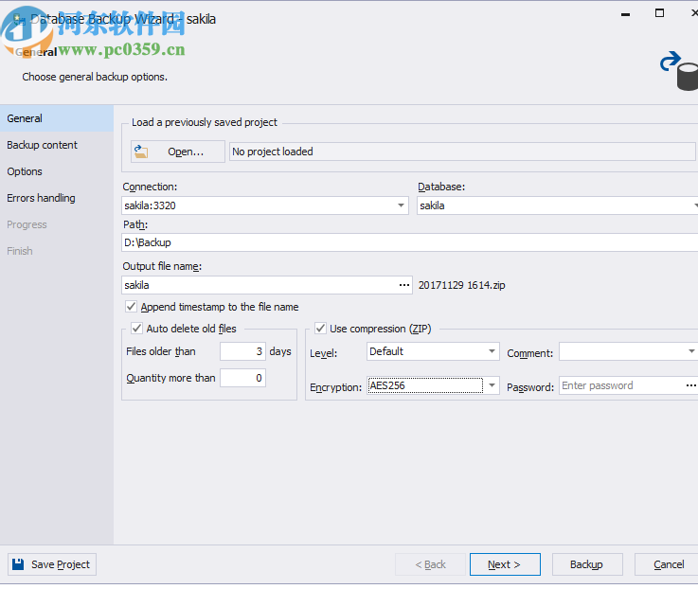Click the No project loaded field

point(462,152)
